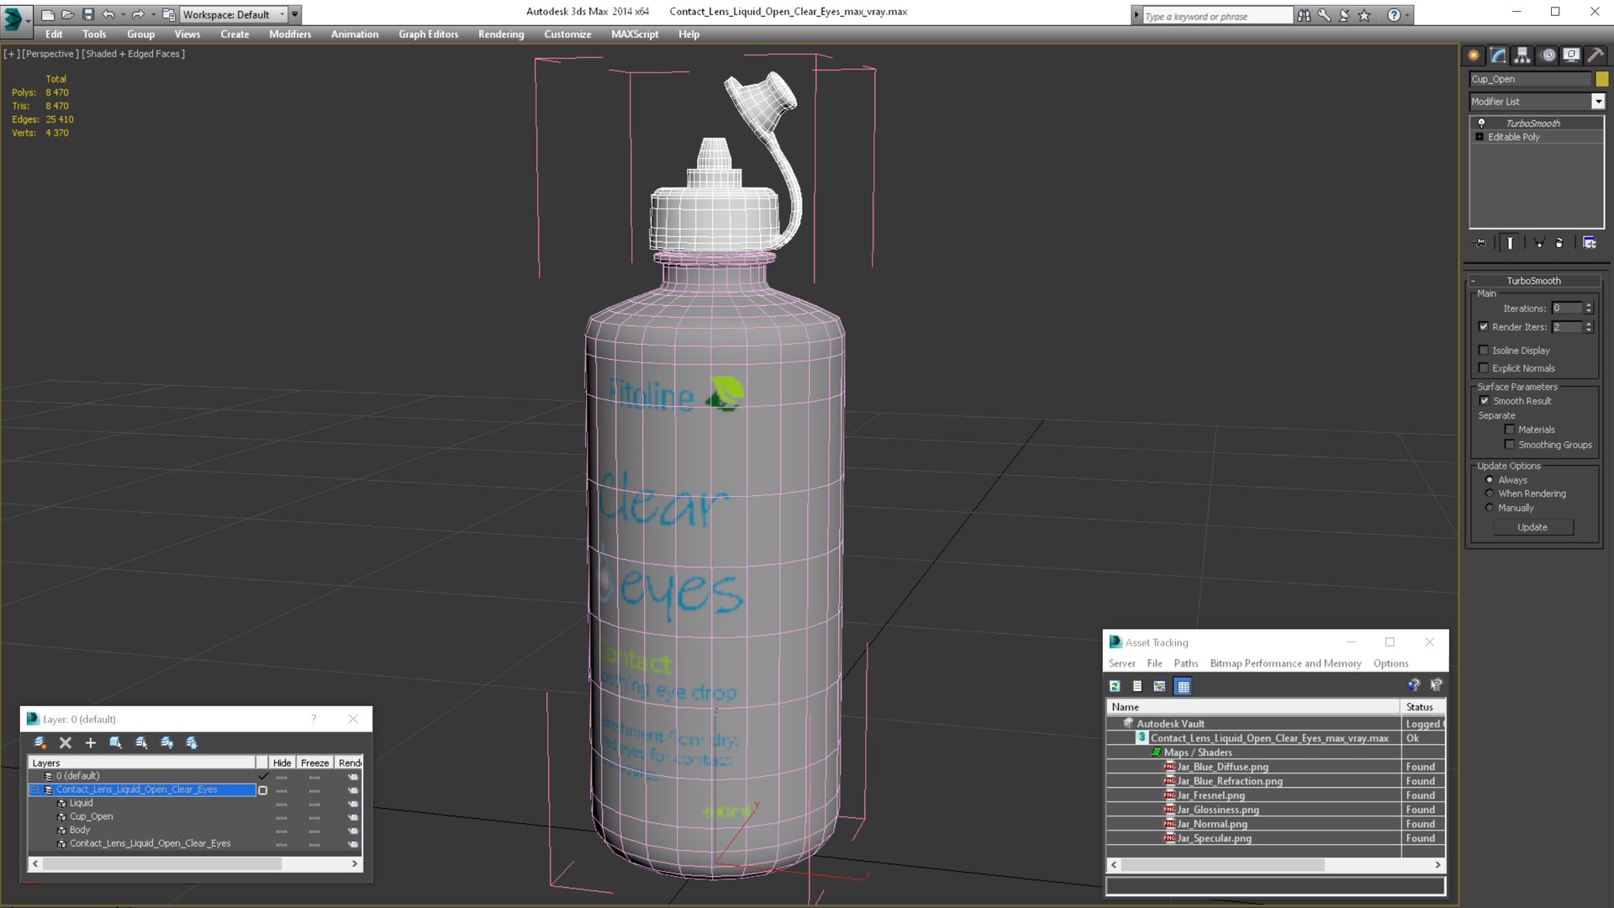Open Graph Editors menu
Image resolution: width=1614 pixels, height=908 pixels.
[x=428, y=34]
